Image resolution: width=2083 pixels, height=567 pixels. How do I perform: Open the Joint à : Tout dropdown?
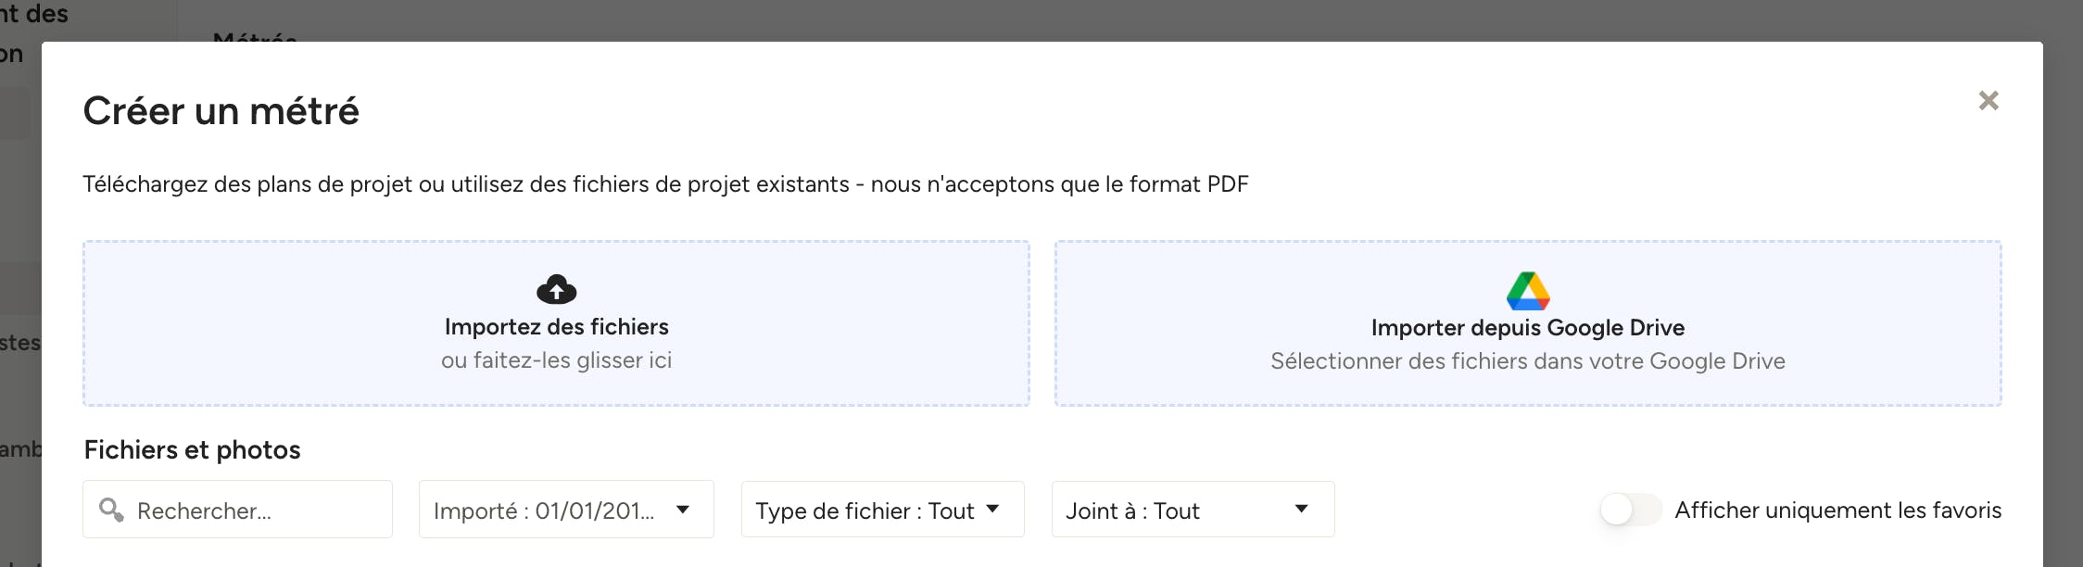pos(1193,509)
